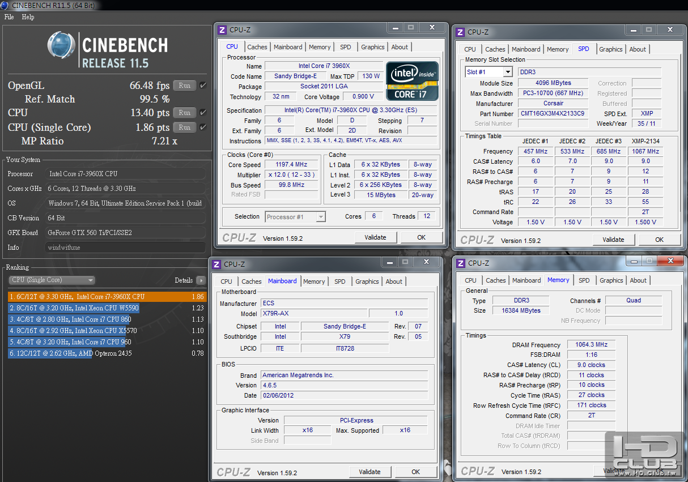Open About tab in CPU-Z Memory window
Image resolution: width=688 pixels, height=482 pixels.
638,280
